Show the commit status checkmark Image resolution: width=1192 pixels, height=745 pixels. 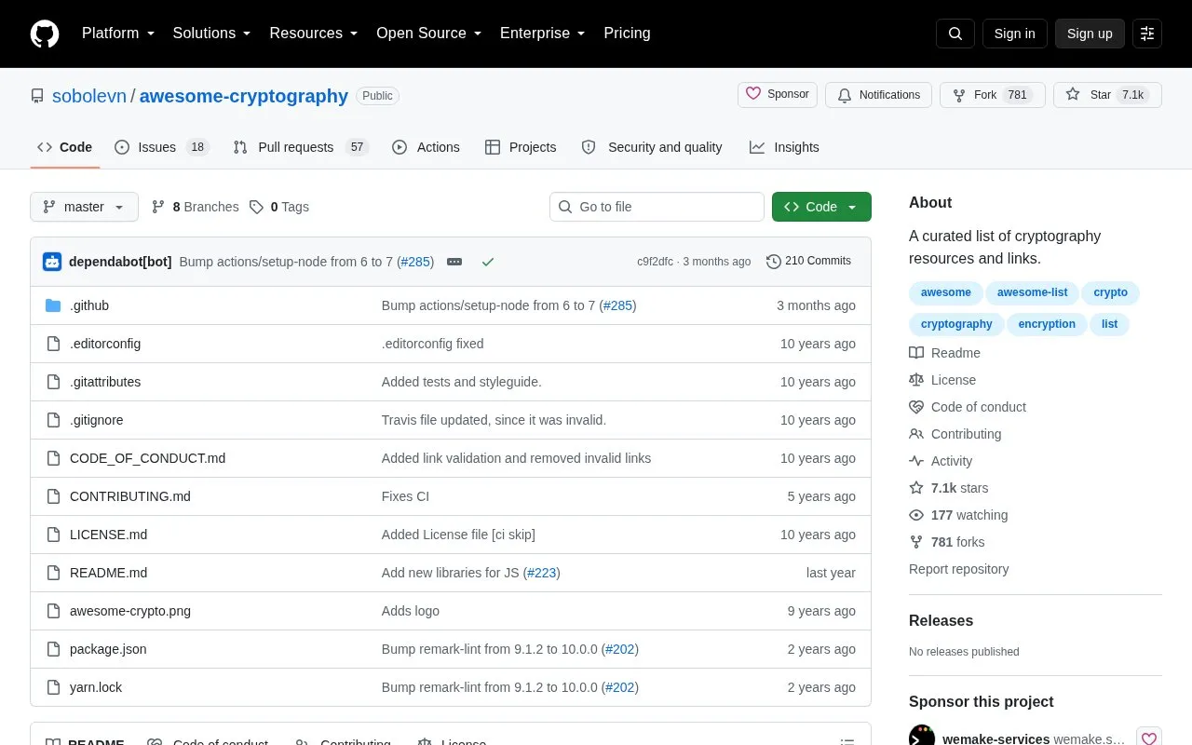tap(487, 262)
